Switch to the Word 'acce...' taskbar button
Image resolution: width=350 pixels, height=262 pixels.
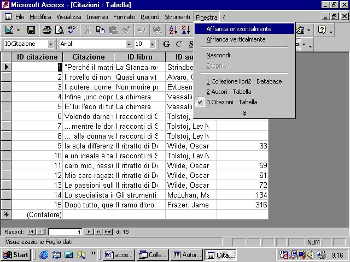tap(119, 255)
